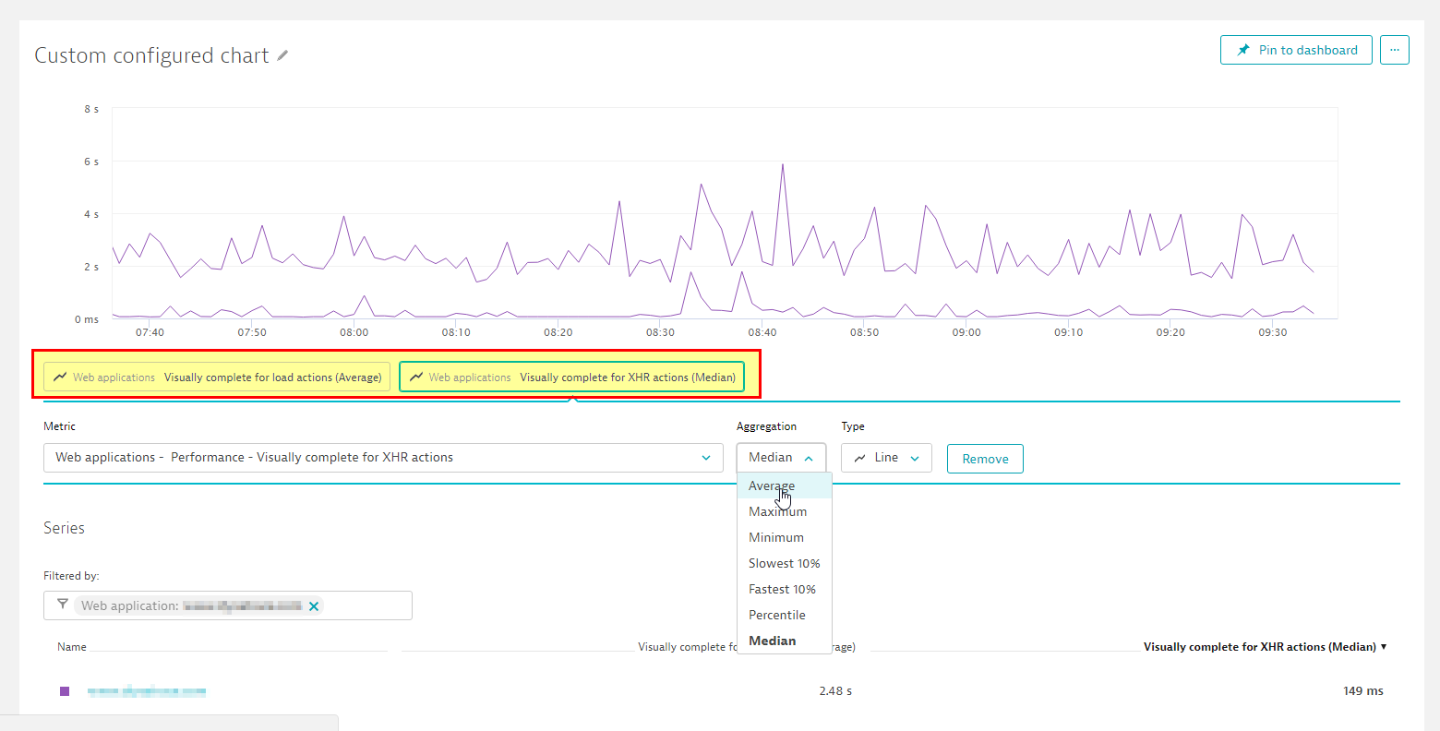1440x731 pixels.
Task: Select Minimum from aggregation list
Action: [x=775, y=537]
